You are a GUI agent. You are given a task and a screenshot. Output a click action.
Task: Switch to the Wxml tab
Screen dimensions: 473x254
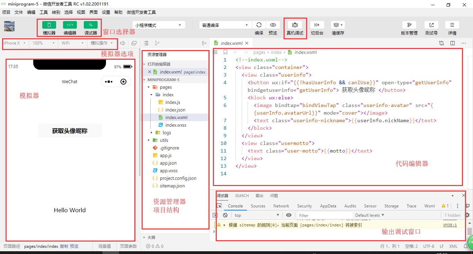(430, 206)
